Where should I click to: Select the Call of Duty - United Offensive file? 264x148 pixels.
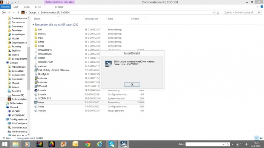(54, 70)
